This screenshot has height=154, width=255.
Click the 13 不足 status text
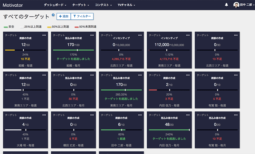(217, 59)
